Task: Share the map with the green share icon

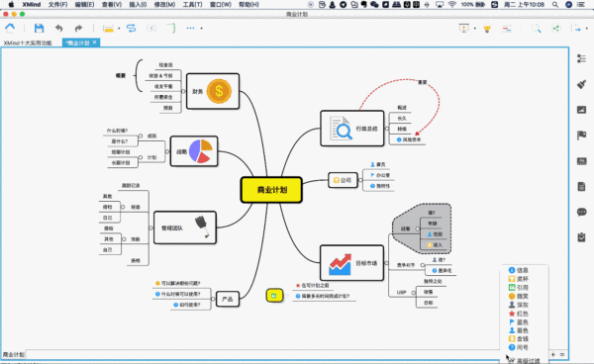Action: click(x=555, y=28)
